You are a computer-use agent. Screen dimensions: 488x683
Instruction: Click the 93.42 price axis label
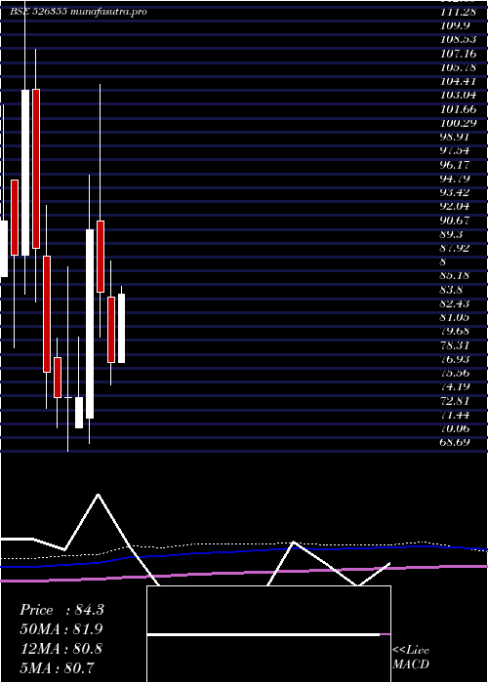click(456, 192)
